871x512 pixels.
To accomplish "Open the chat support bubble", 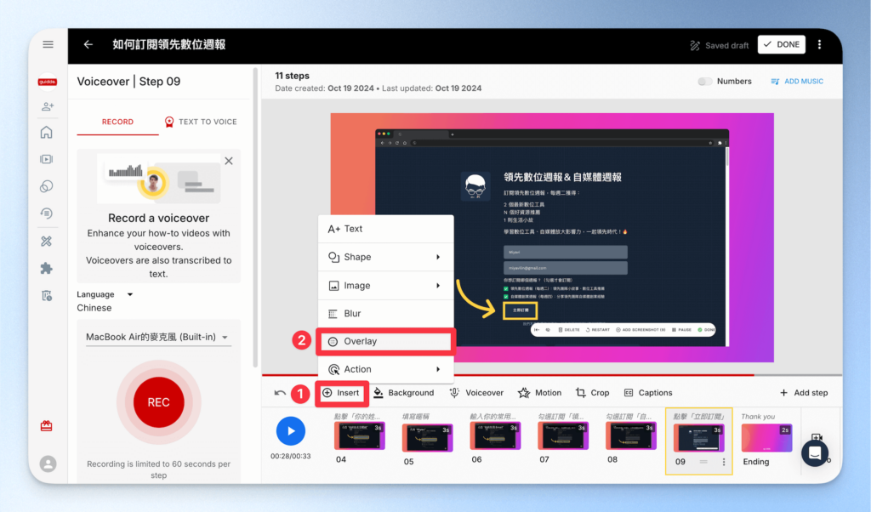I will tap(815, 453).
